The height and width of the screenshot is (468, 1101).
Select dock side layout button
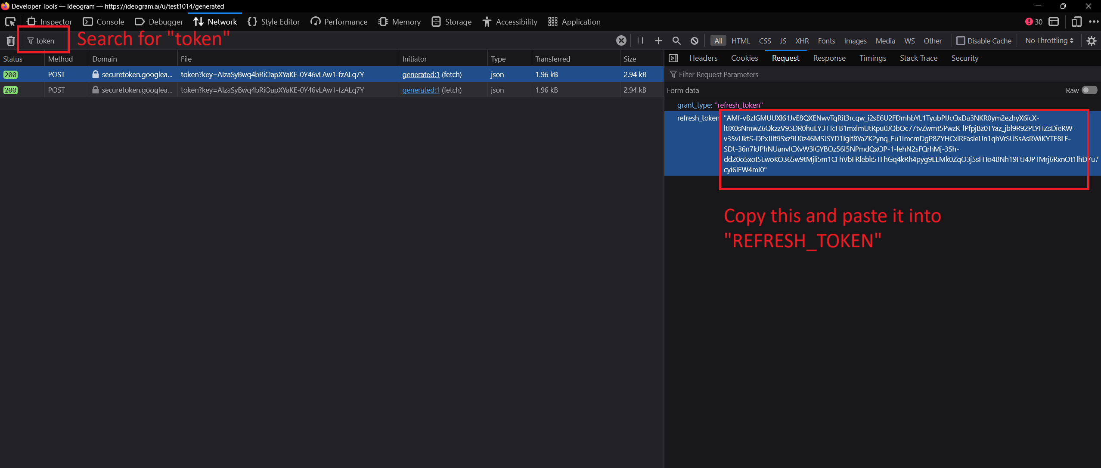[x=1054, y=22]
